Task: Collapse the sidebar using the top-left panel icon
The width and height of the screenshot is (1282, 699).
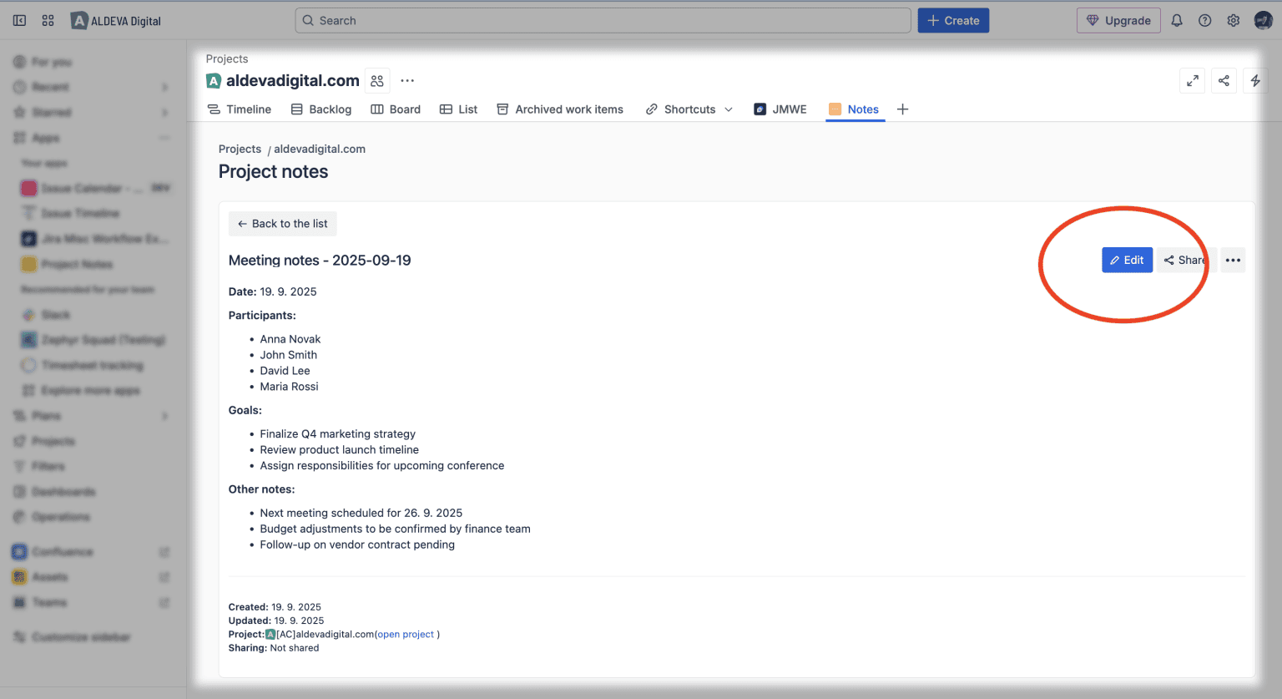Action: [19, 20]
